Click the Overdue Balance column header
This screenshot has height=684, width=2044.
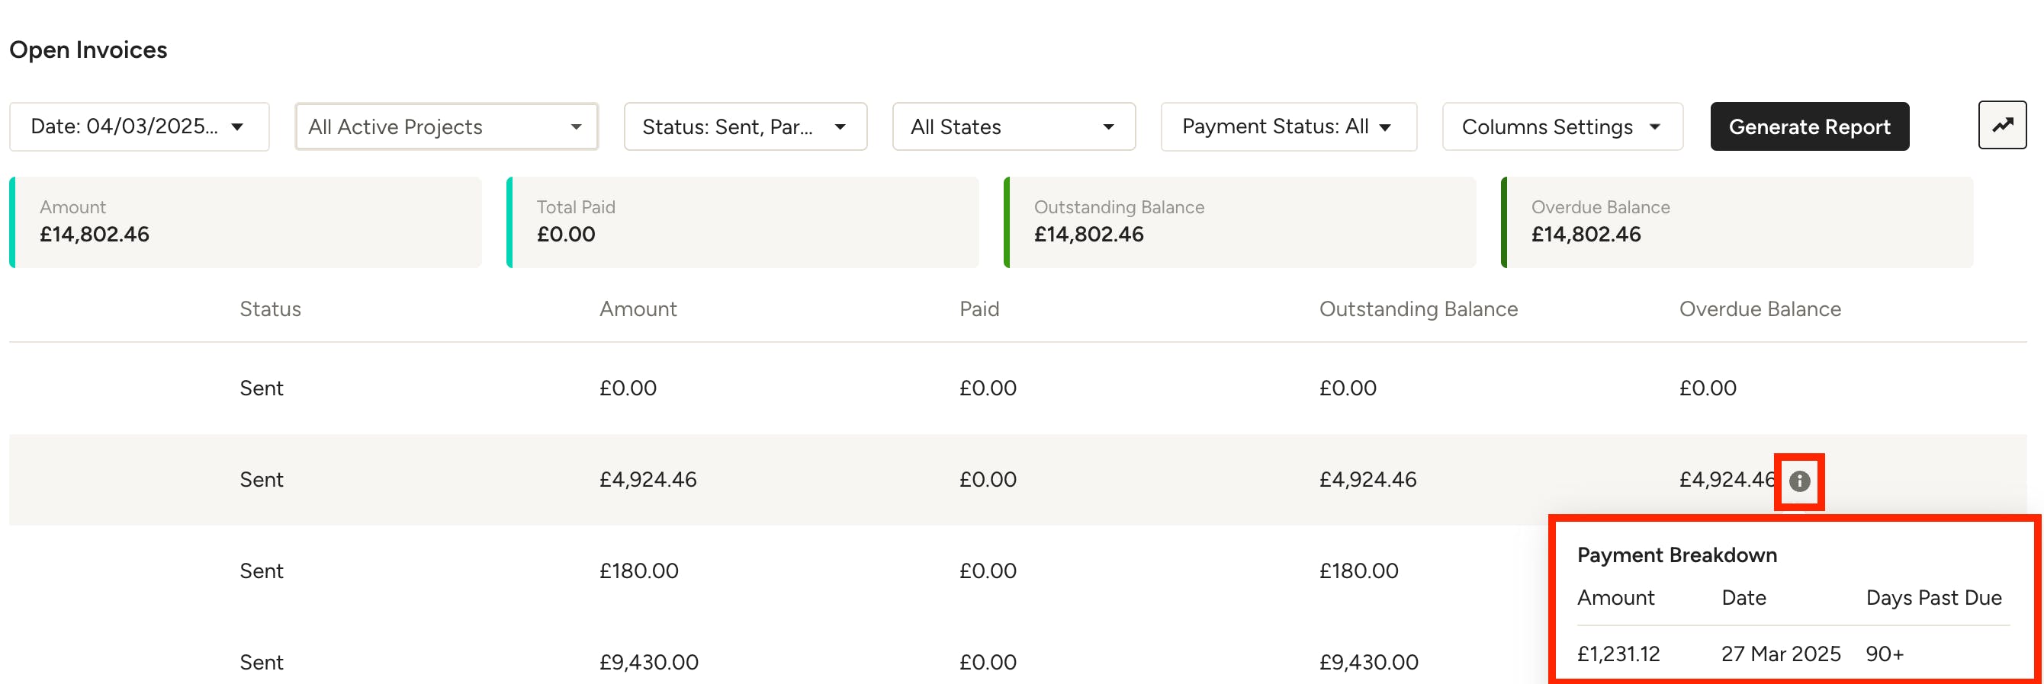tap(1760, 309)
